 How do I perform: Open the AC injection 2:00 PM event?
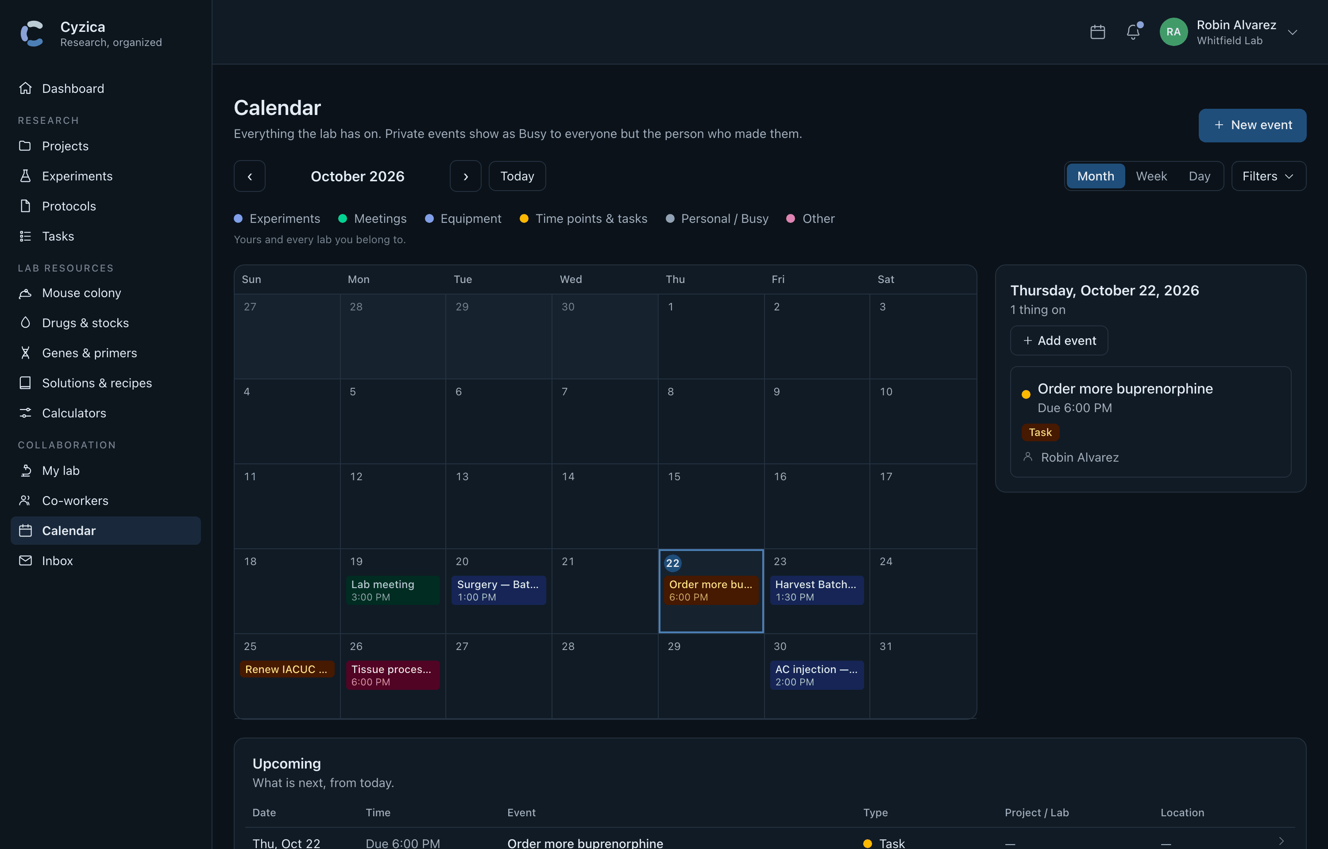coord(817,675)
